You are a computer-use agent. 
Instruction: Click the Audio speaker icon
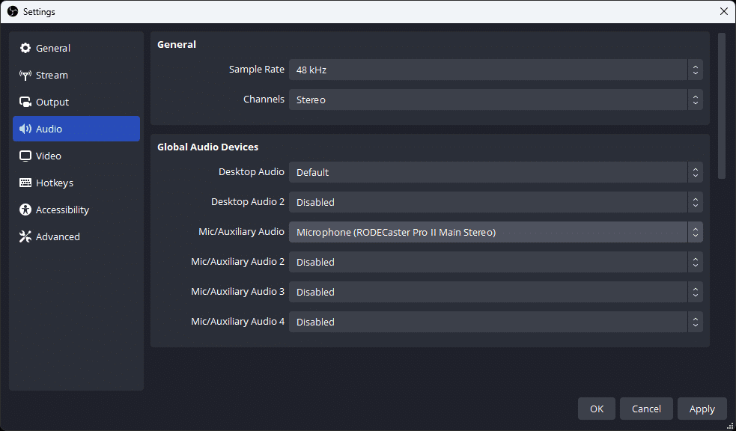click(x=25, y=129)
